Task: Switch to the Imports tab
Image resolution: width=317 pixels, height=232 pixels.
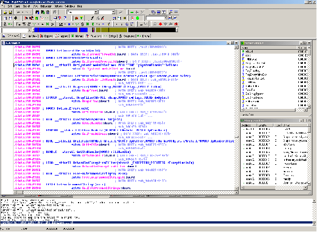Action: (62, 36)
